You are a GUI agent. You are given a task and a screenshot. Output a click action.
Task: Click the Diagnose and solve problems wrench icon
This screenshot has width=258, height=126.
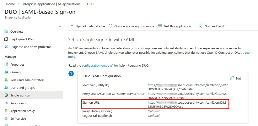pos(6,47)
